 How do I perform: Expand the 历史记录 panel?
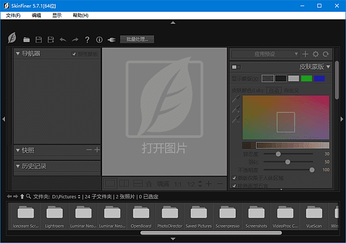(x=18, y=166)
